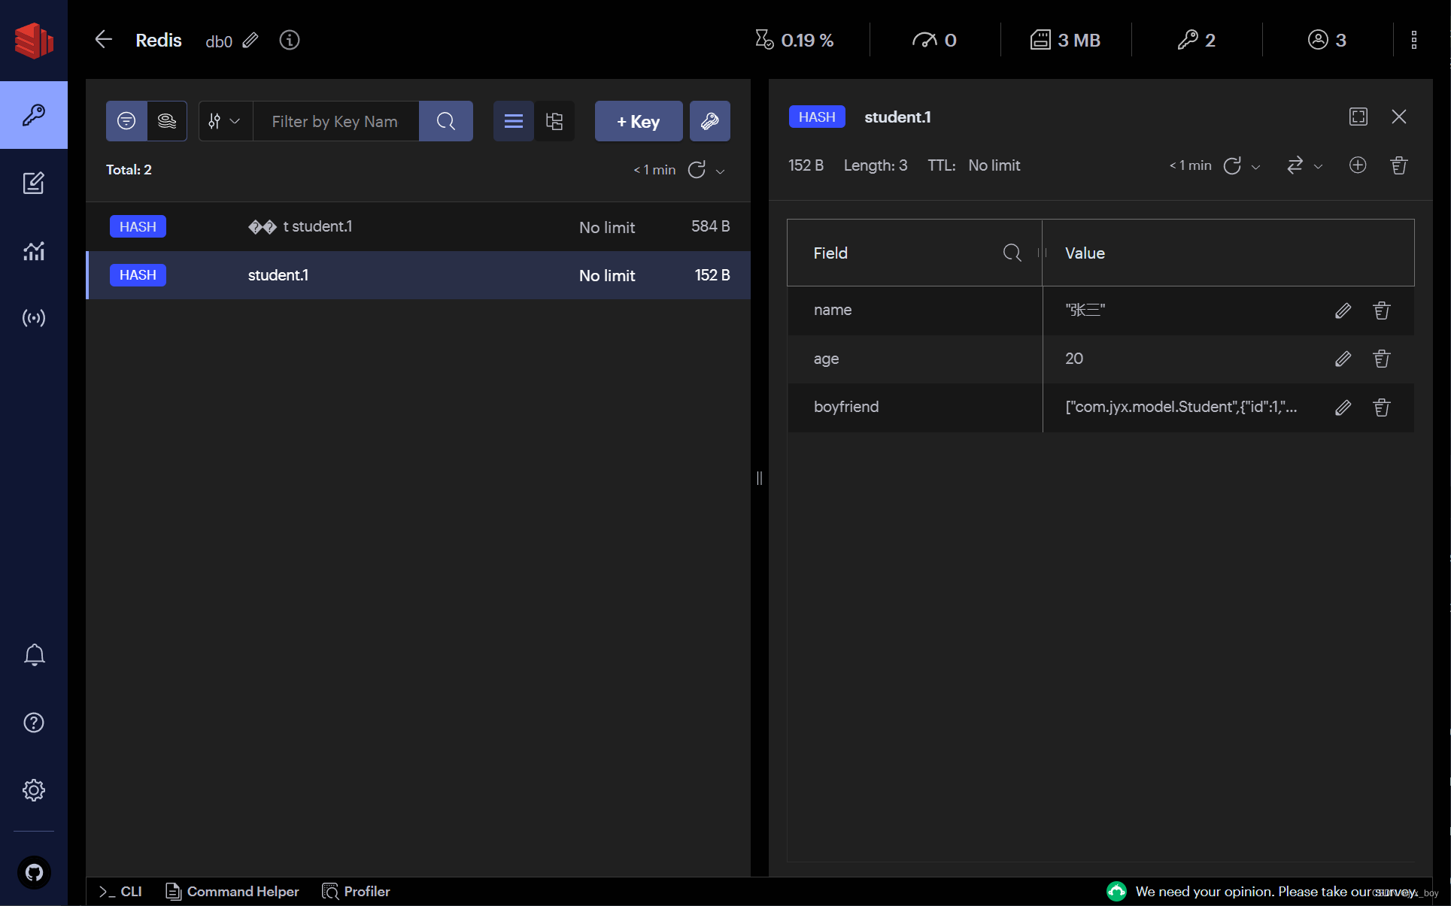
Task: Add new field with plus circle icon
Action: point(1358,165)
